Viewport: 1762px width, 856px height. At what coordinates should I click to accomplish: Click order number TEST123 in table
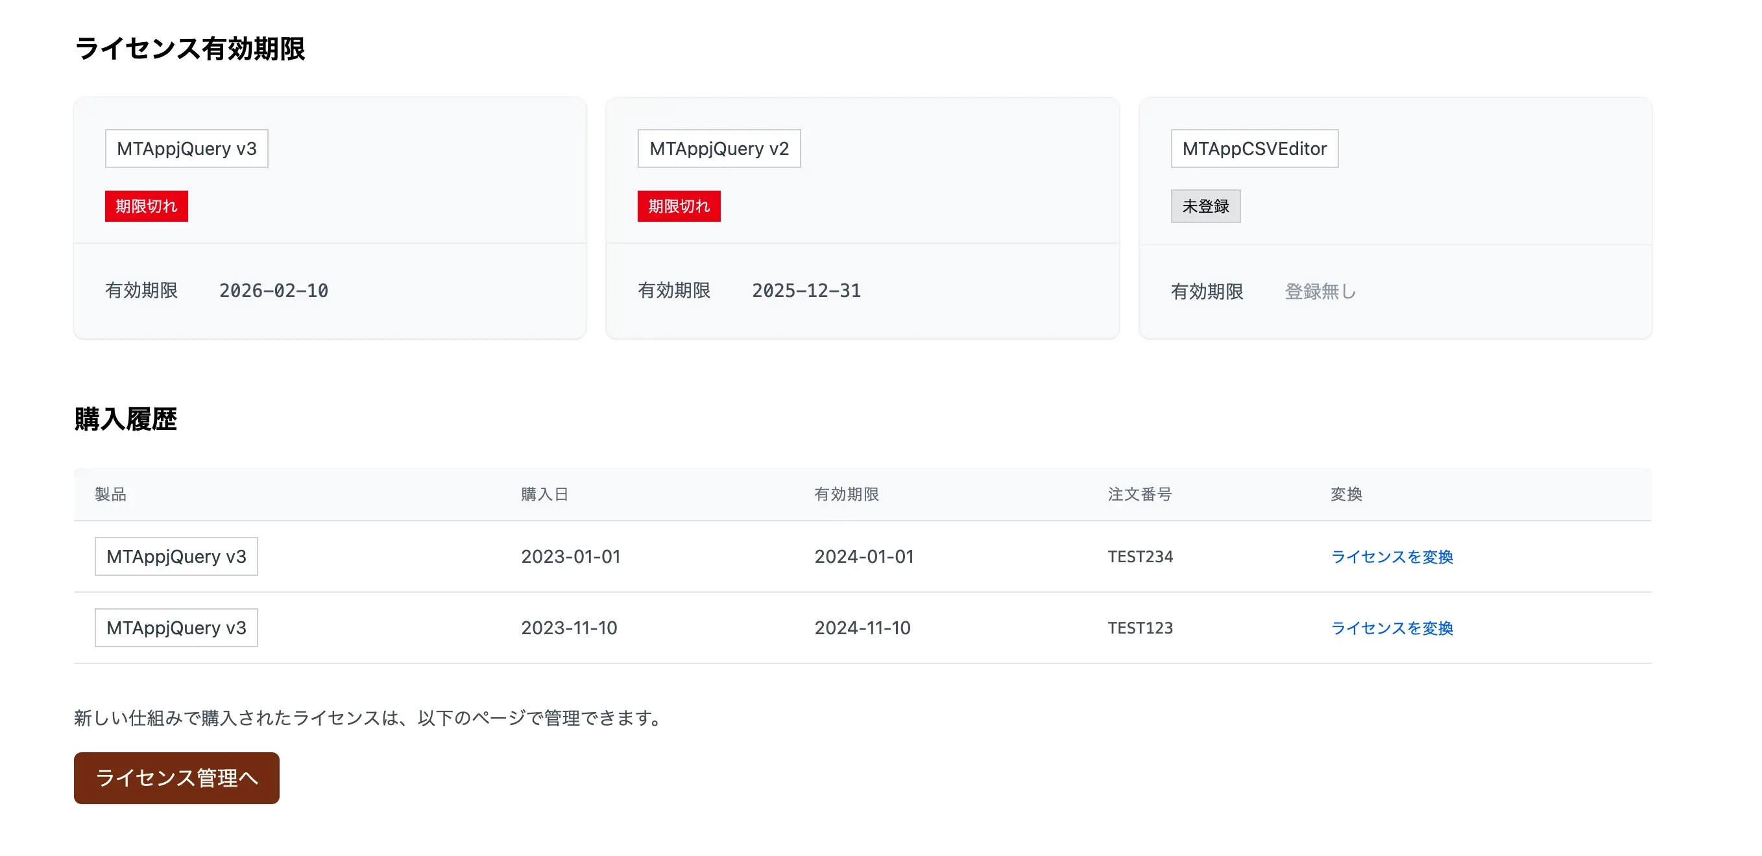[1140, 628]
